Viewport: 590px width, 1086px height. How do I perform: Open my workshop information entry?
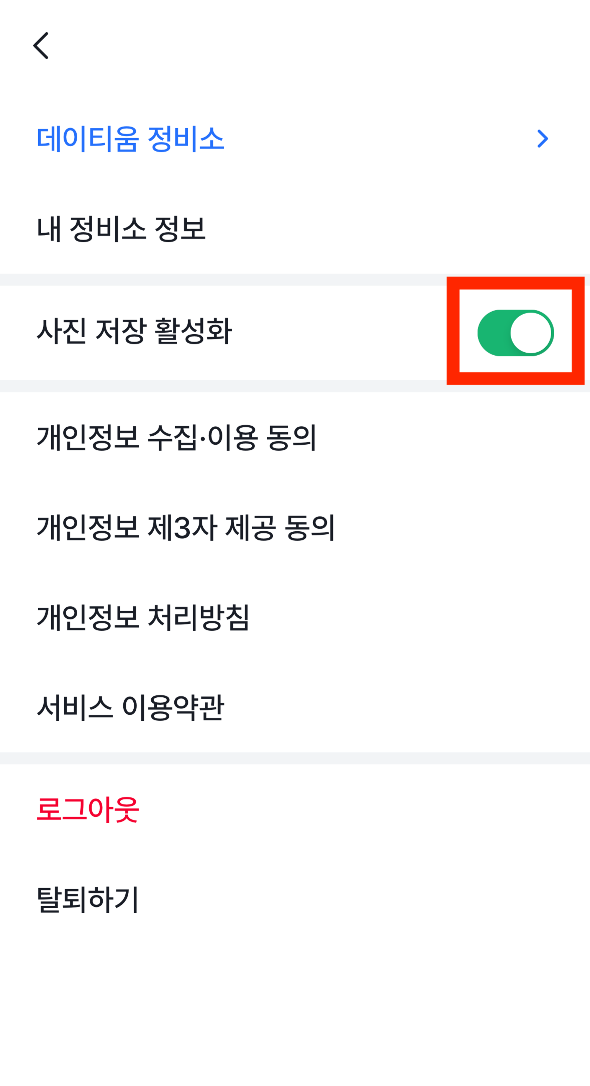click(121, 229)
